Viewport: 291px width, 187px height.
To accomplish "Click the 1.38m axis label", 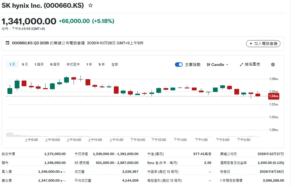I will click(274, 79).
